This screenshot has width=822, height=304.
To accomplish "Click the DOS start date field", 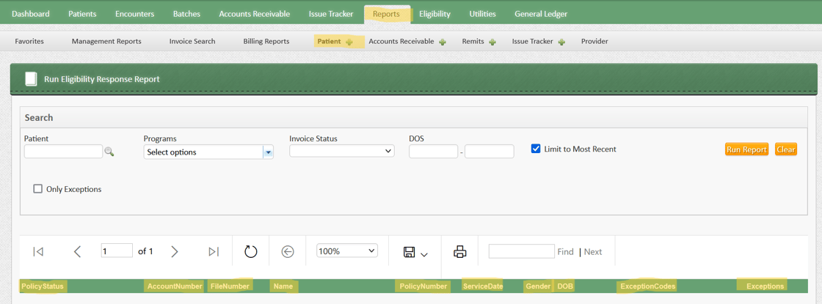I will point(434,151).
